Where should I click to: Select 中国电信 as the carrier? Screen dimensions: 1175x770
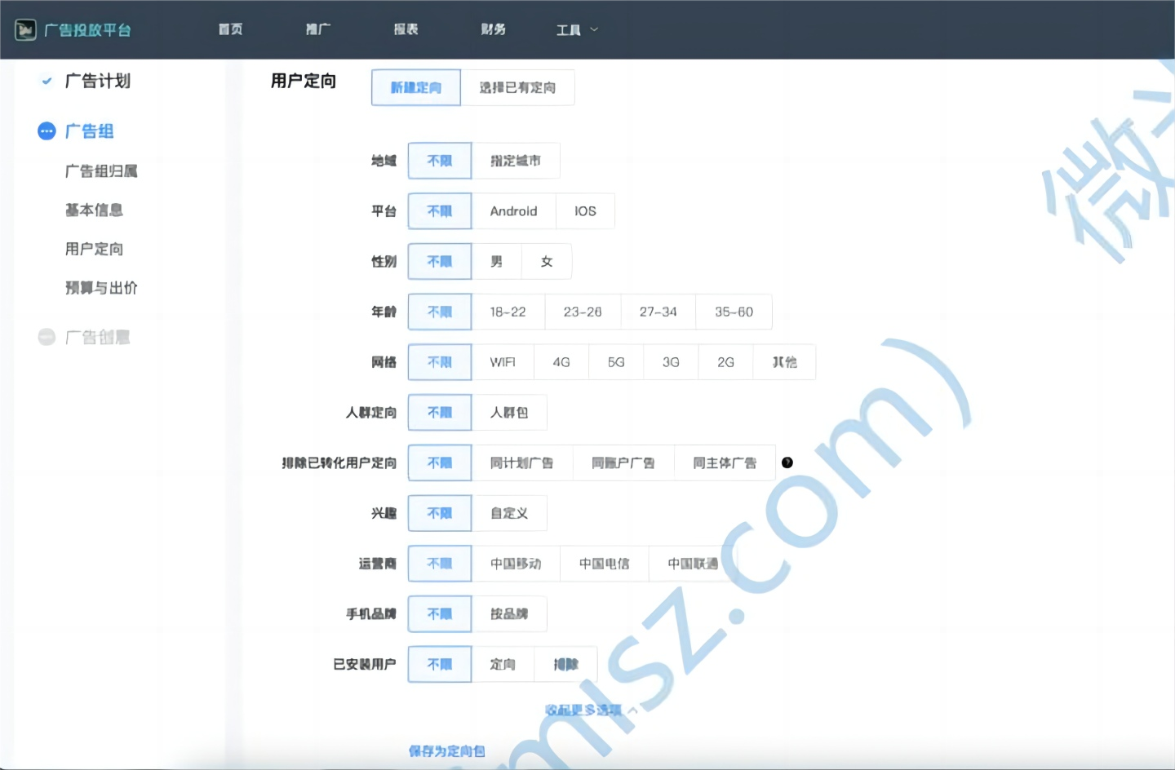coord(604,564)
